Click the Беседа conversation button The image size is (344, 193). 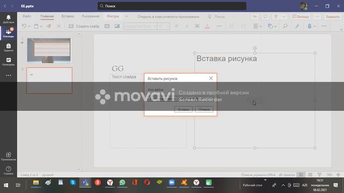(x=300, y=17)
